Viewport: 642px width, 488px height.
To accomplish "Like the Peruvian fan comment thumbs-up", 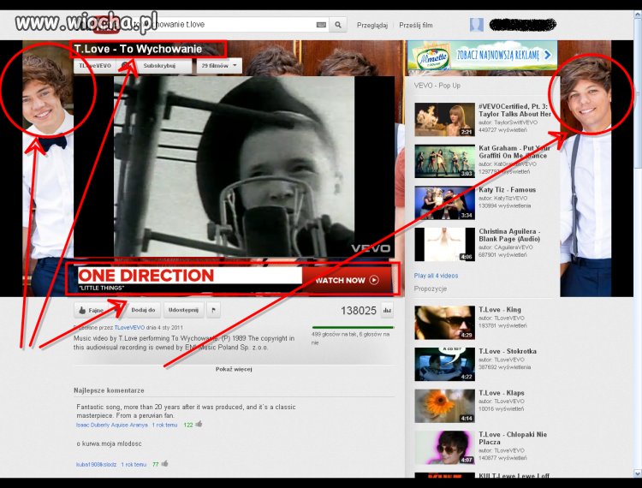I will click(199, 424).
